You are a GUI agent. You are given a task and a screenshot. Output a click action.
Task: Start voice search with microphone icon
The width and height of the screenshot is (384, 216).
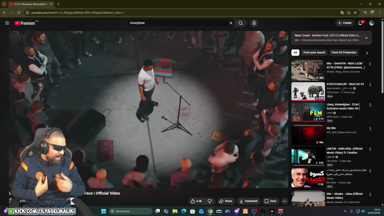pyautogui.click(x=254, y=23)
